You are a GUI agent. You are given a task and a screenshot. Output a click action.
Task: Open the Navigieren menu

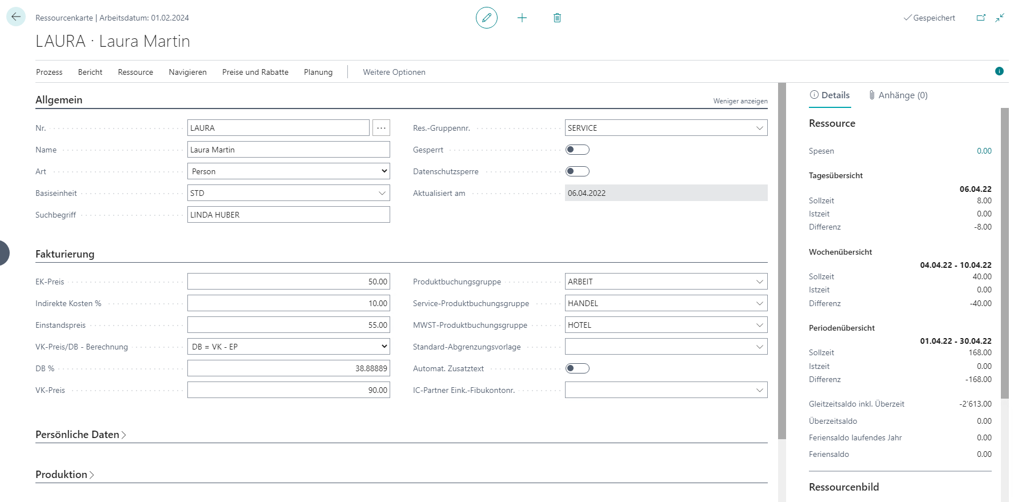pos(187,72)
